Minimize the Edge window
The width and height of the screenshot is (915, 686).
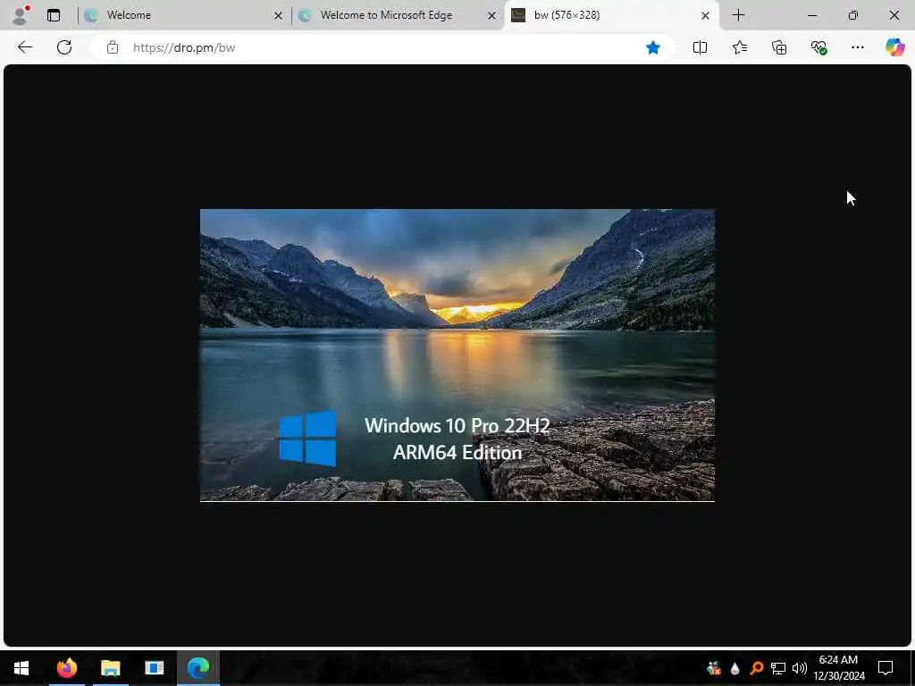811,15
